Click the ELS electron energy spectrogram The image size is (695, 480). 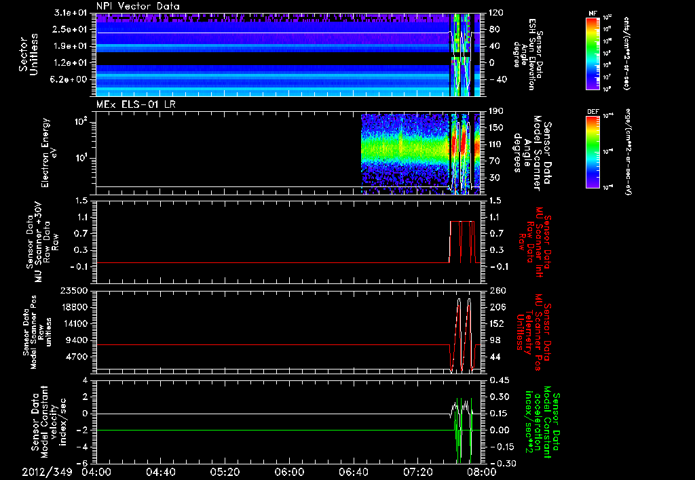(x=421, y=153)
